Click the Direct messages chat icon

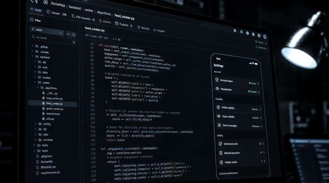pos(219,125)
